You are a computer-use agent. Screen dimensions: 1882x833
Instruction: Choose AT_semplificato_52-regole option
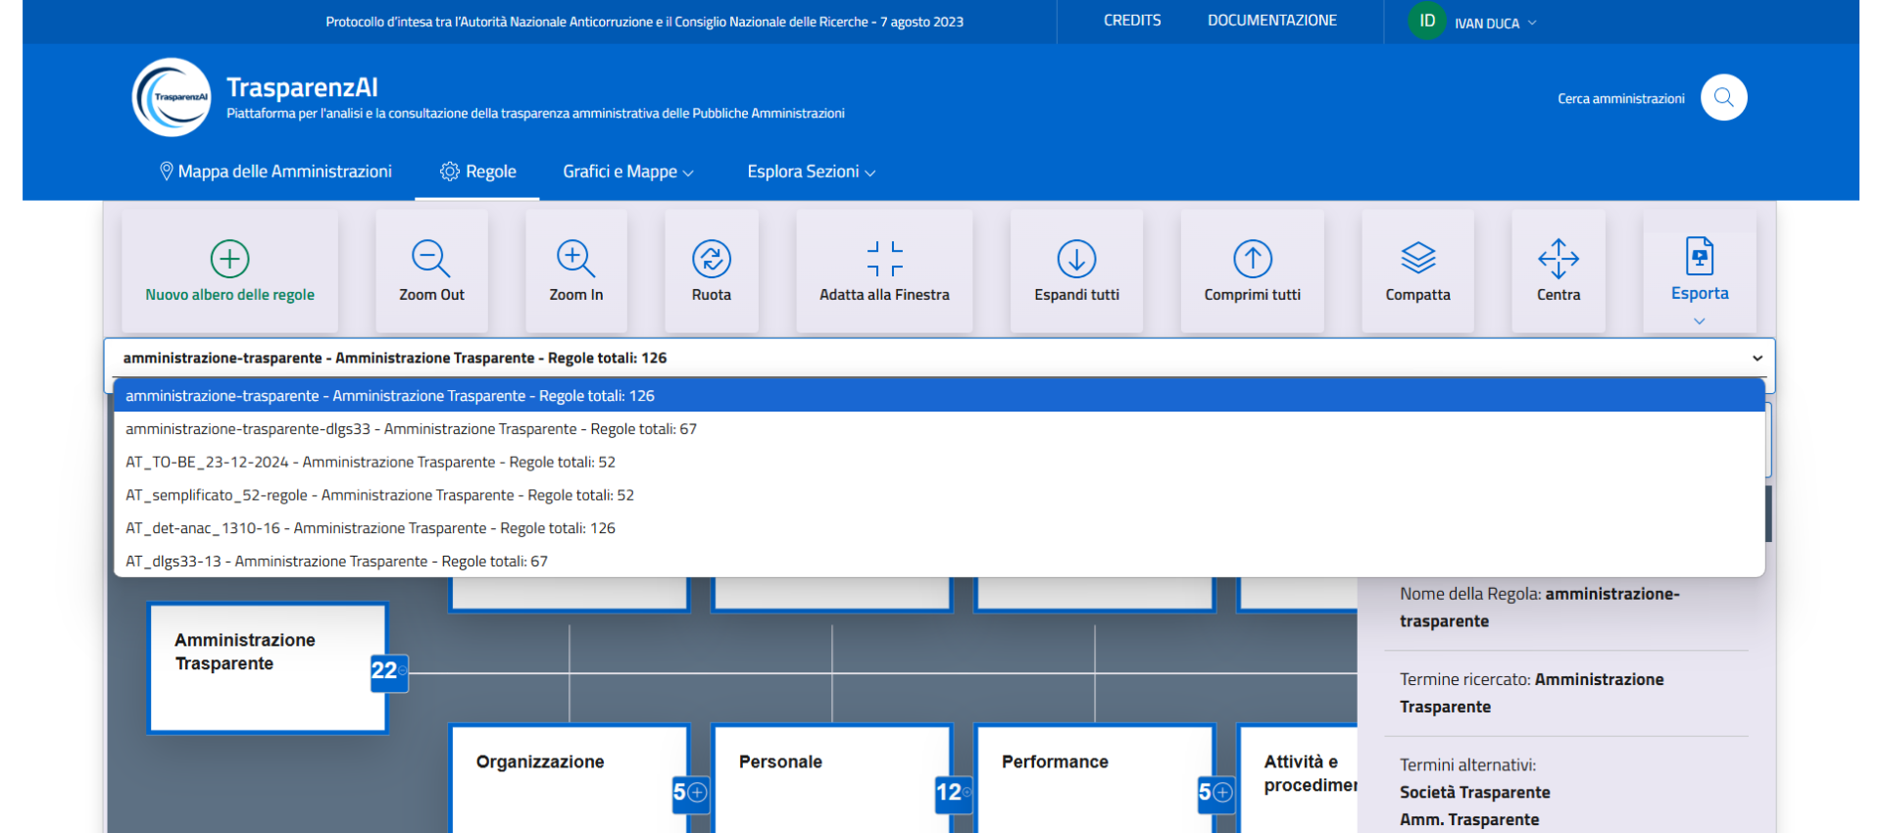939,496
